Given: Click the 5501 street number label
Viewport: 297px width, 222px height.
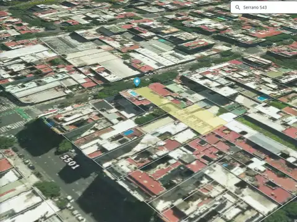Looking at the screenshot, I should click(70, 162).
